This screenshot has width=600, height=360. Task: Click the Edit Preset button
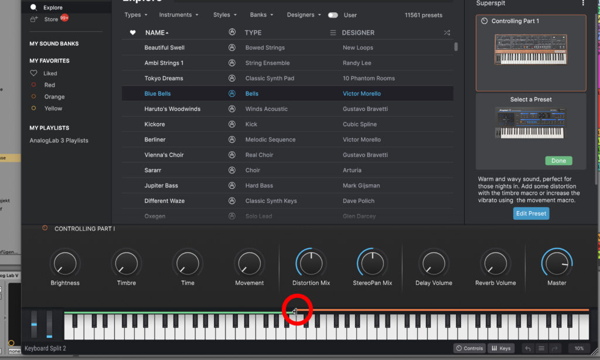tap(531, 213)
